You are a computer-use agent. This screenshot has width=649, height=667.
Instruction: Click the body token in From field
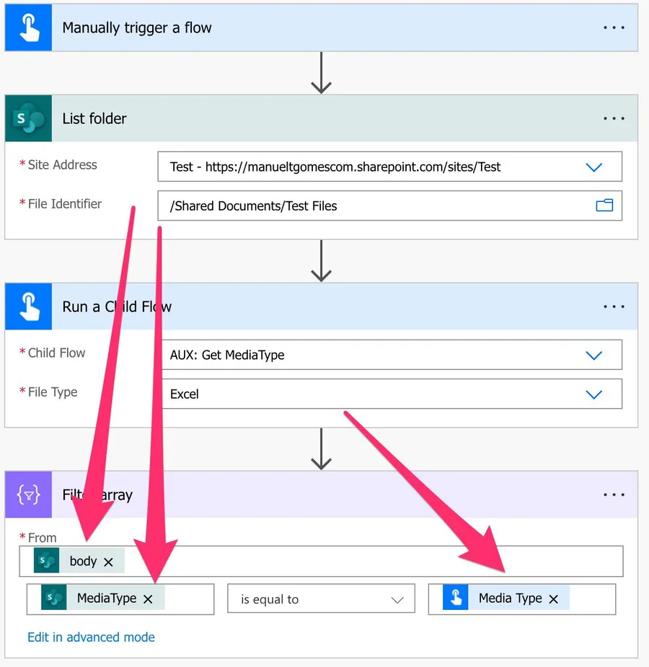pyautogui.click(x=82, y=562)
